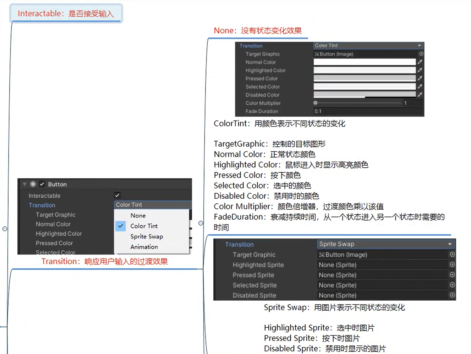
Task: Select the Transition: 响应用户输入的过渡效果 node
Action: (104, 261)
